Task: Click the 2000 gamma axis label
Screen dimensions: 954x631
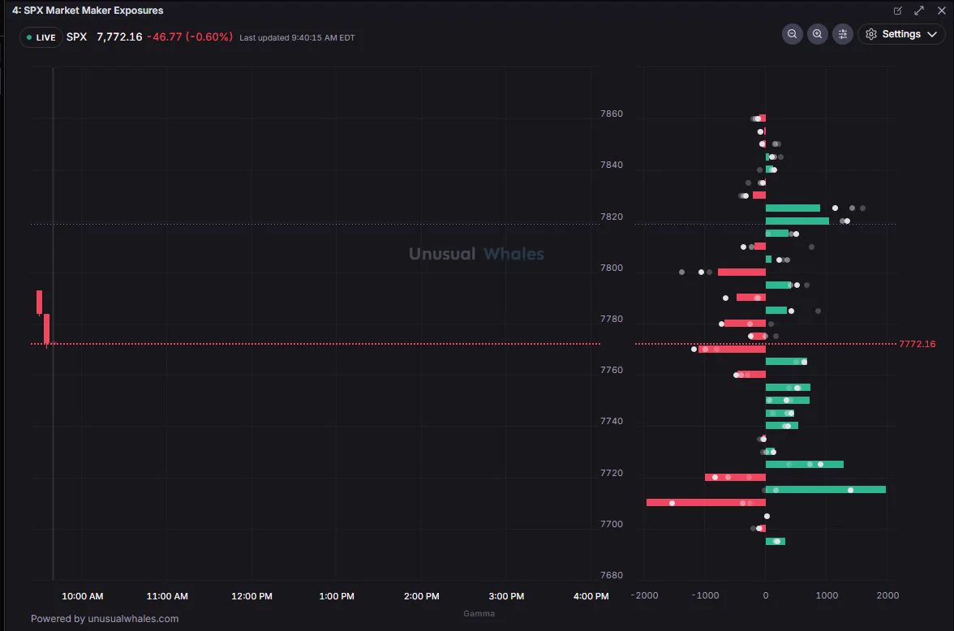Action: [887, 595]
